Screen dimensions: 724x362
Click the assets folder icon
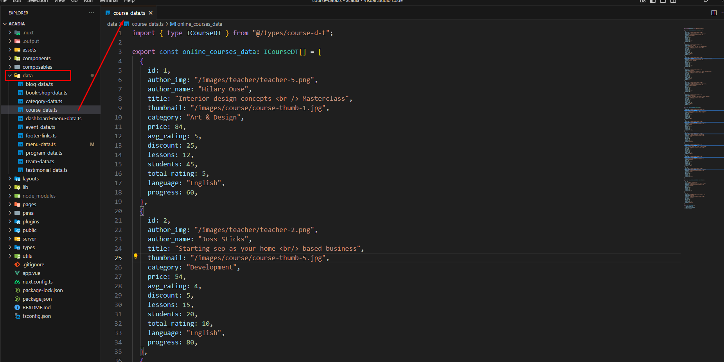click(x=17, y=50)
